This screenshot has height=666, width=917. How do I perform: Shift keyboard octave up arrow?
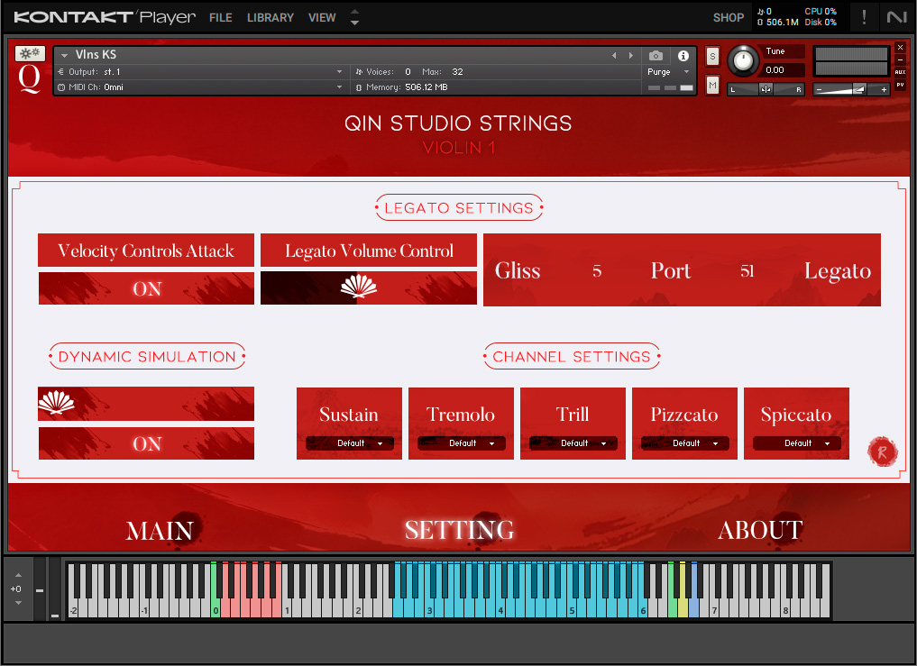pos(18,575)
